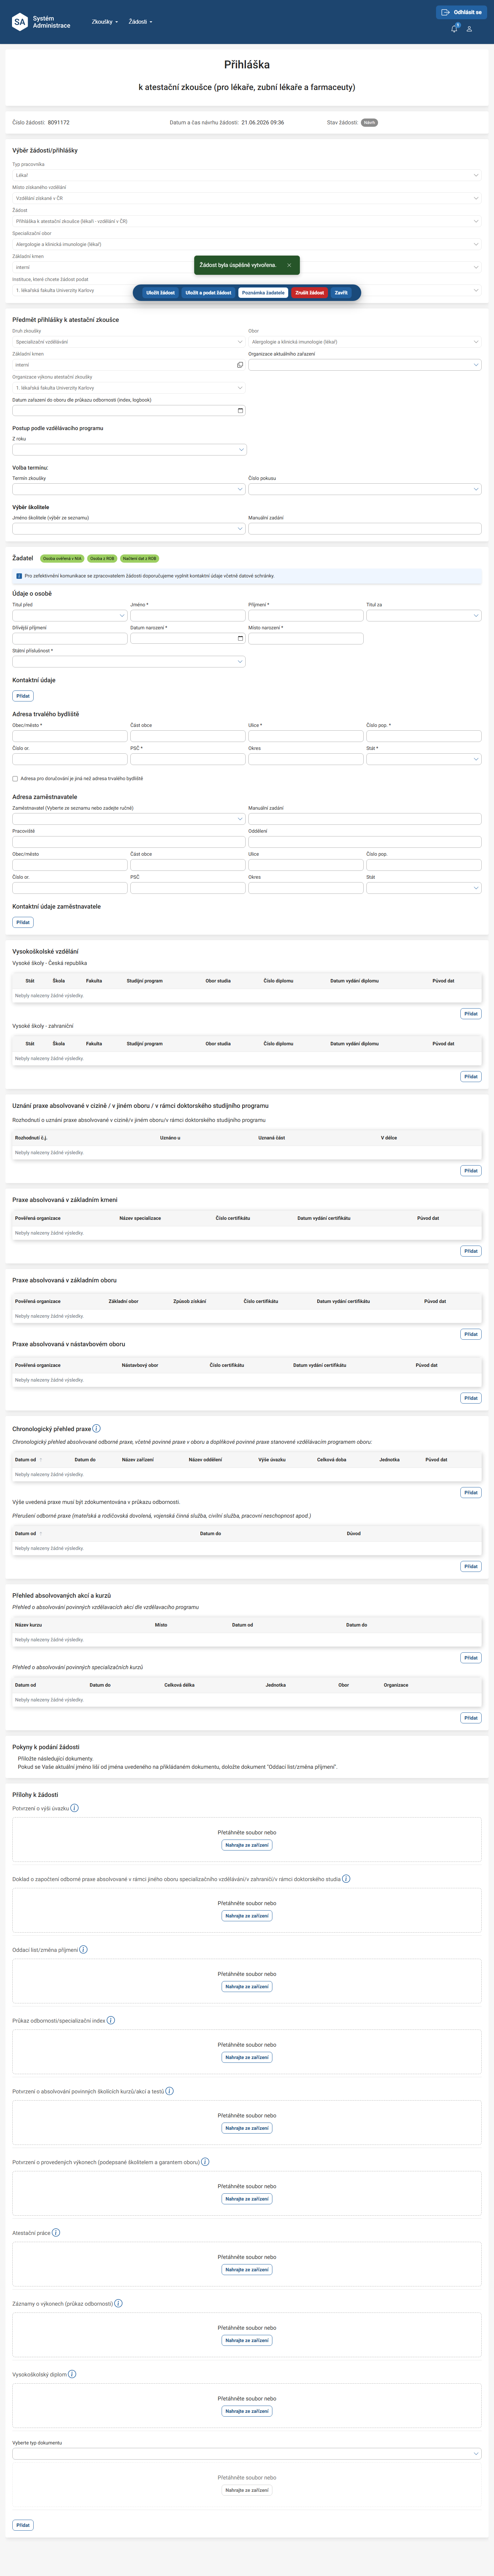This screenshot has width=494, height=2576.
Task: Show info for Záznamy o výkonech
Action: (x=119, y=2303)
